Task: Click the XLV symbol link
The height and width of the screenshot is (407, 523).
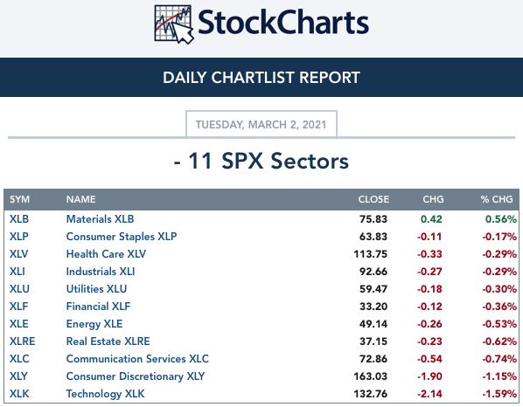Action: coord(18,254)
